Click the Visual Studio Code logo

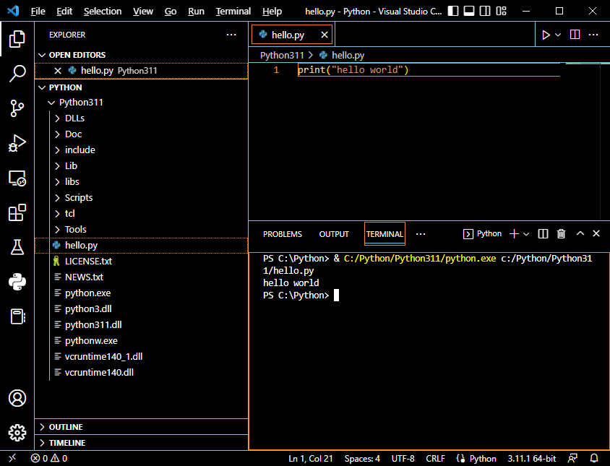[13, 11]
